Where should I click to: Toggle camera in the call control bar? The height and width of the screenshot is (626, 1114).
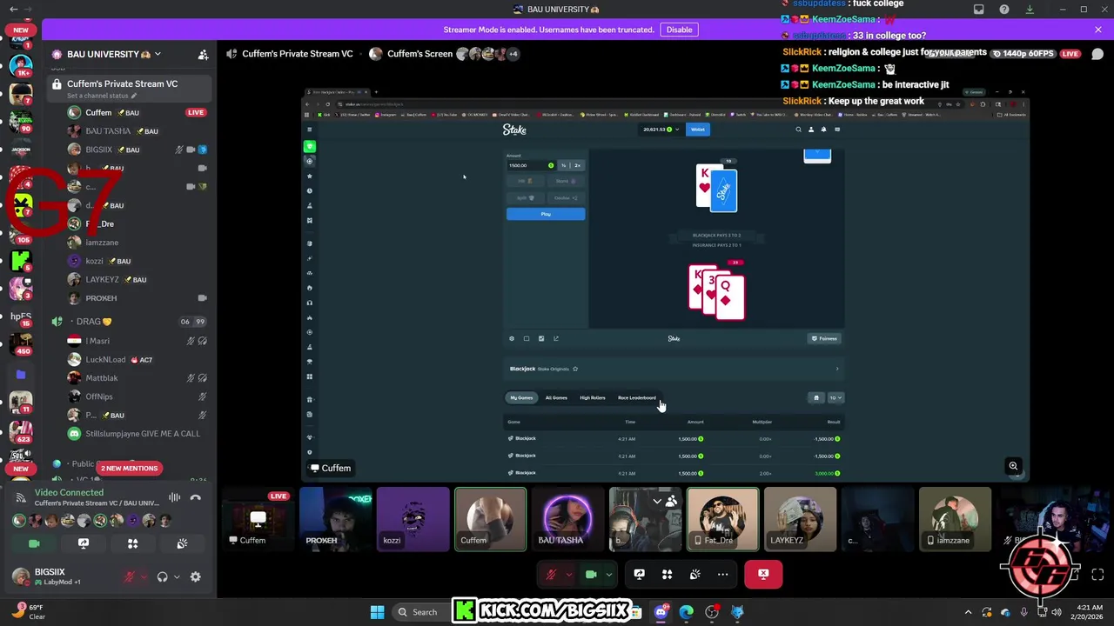[x=591, y=574]
